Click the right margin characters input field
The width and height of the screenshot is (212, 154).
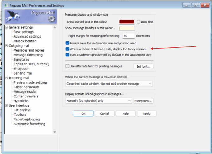click(x=129, y=36)
